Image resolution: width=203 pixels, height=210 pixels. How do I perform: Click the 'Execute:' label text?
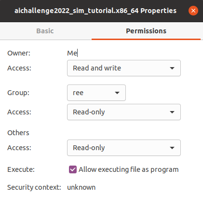(21, 169)
